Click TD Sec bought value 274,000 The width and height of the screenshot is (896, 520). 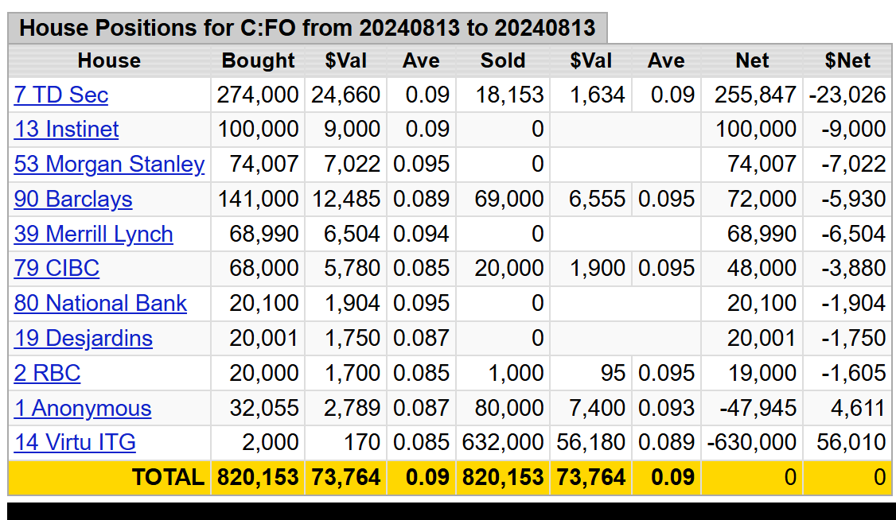pos(258,95)
